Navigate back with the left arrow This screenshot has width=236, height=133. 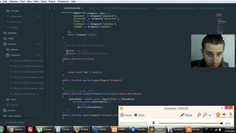49,8
